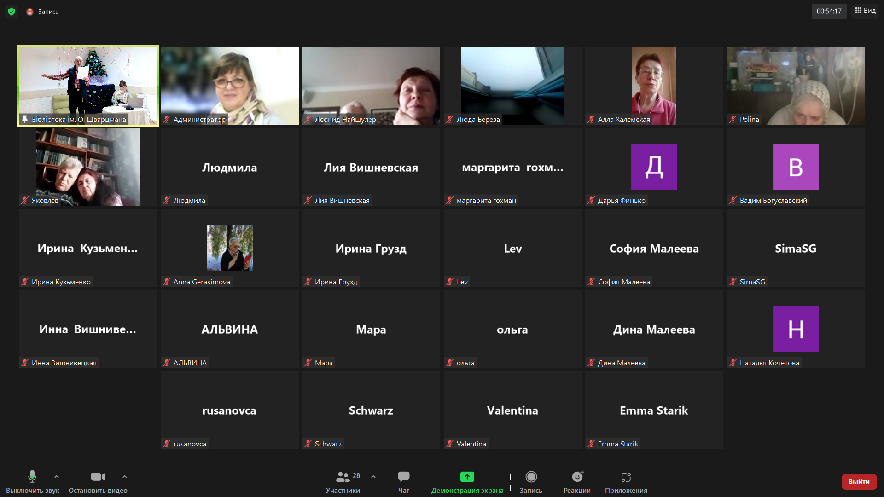Click muted mic icon beside Ирина Грузд
This screenshot has height=497, width=884.
[x=308, y=282]
